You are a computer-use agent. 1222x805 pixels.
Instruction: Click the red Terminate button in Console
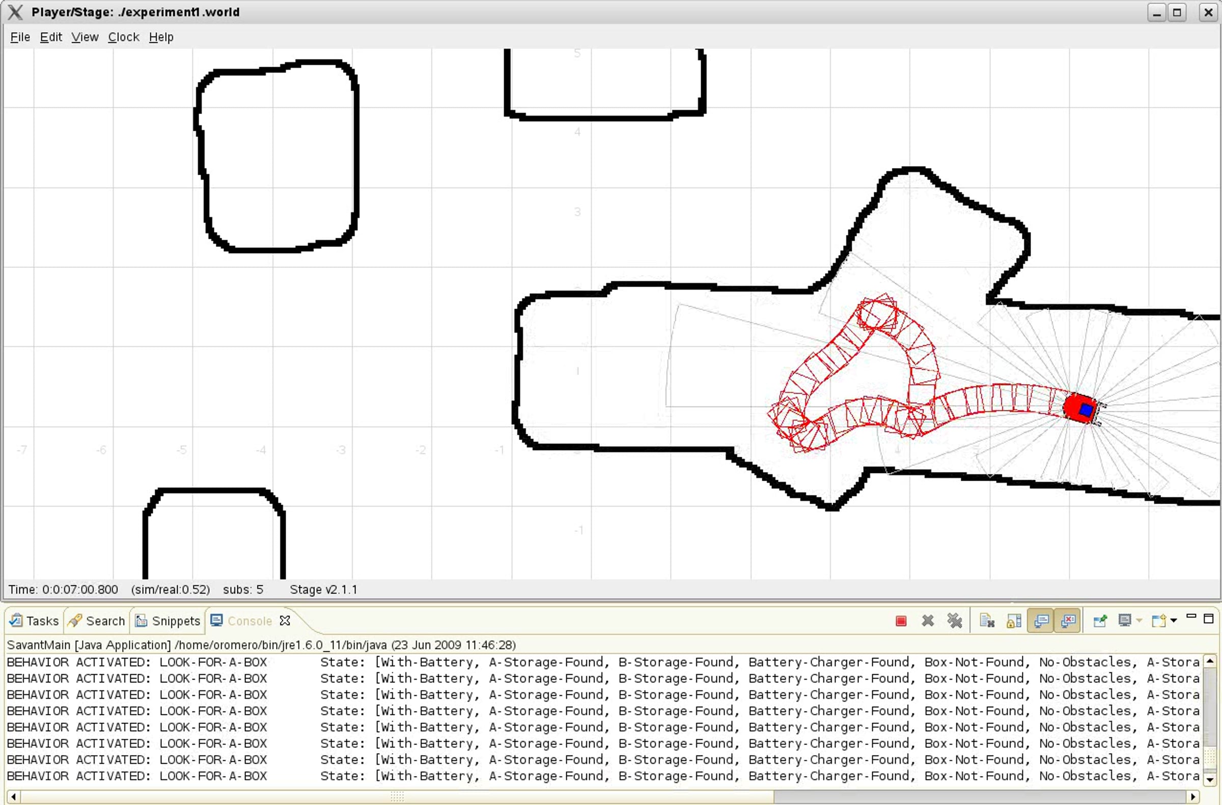click(x=901, y=621)
